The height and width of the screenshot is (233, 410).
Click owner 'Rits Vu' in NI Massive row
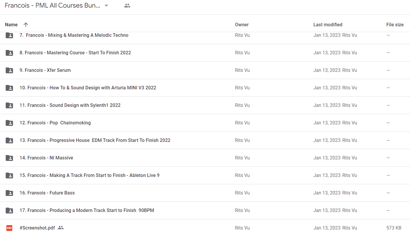coord(242,158)
